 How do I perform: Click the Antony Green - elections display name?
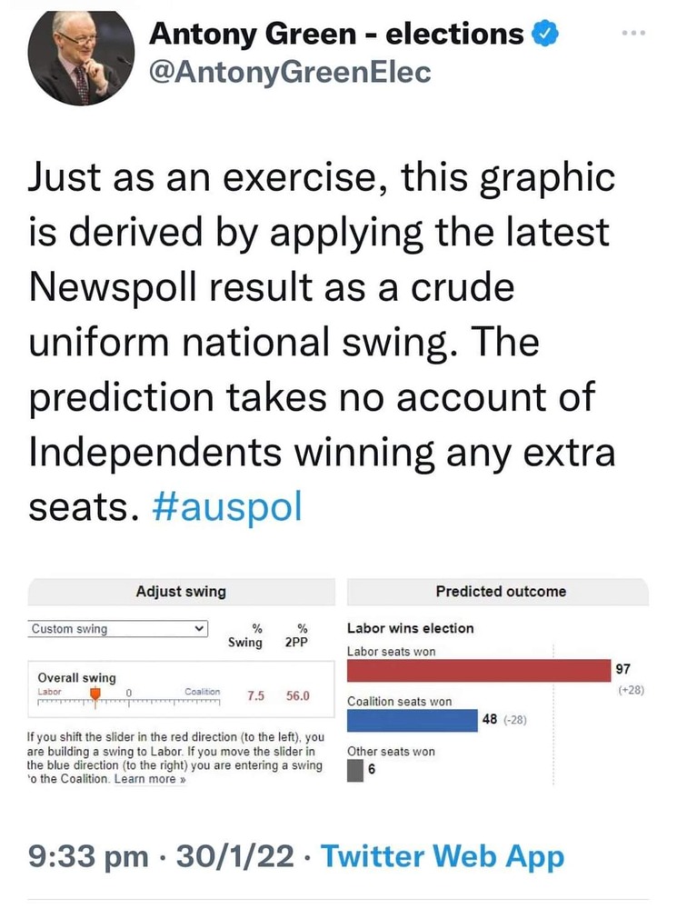335,35
